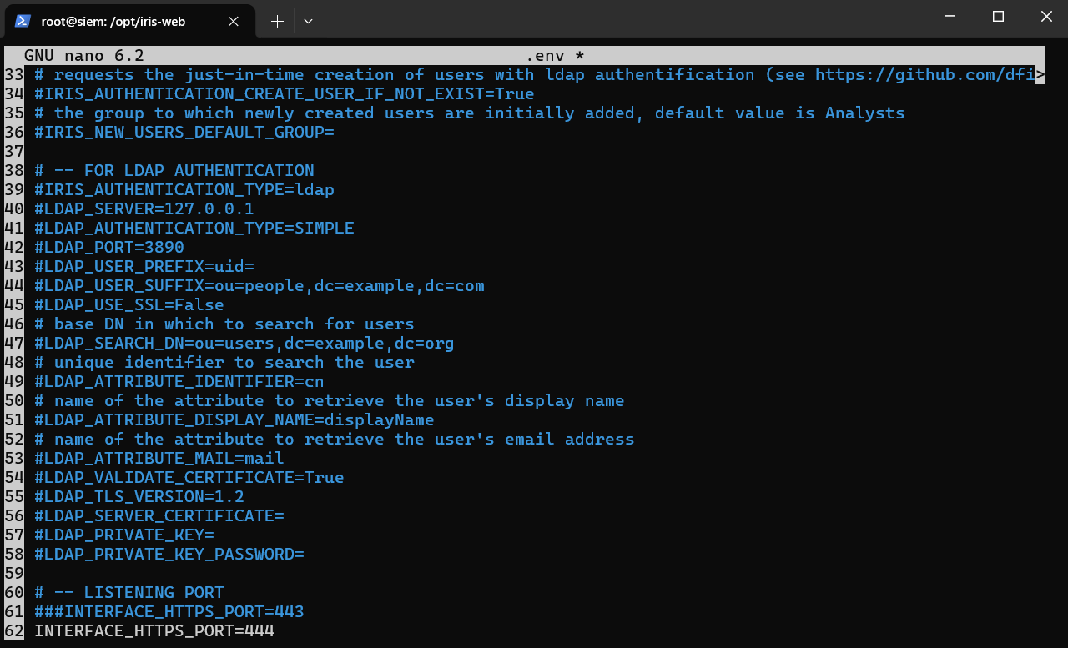This screenshot has height=648, width=1068.
Task: Close the root@siem terminal tab
Action: [x=236, y=21]
